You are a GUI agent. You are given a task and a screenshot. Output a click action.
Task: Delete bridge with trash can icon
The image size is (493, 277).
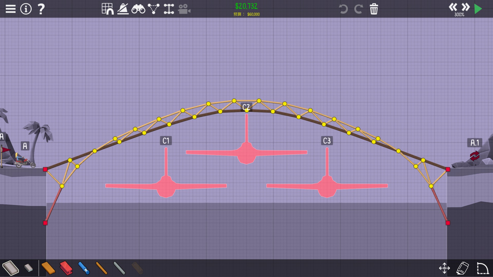374,9
